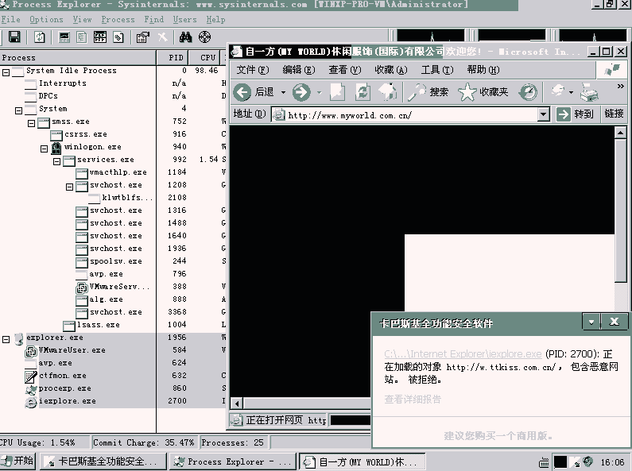Collapse the winlogon.exe tree node
632x471 pixels.
[45, 149]
